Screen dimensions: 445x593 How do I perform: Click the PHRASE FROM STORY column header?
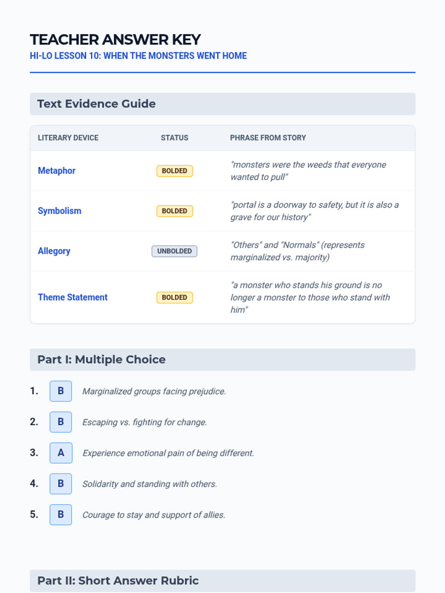click(x=268, y=138)
